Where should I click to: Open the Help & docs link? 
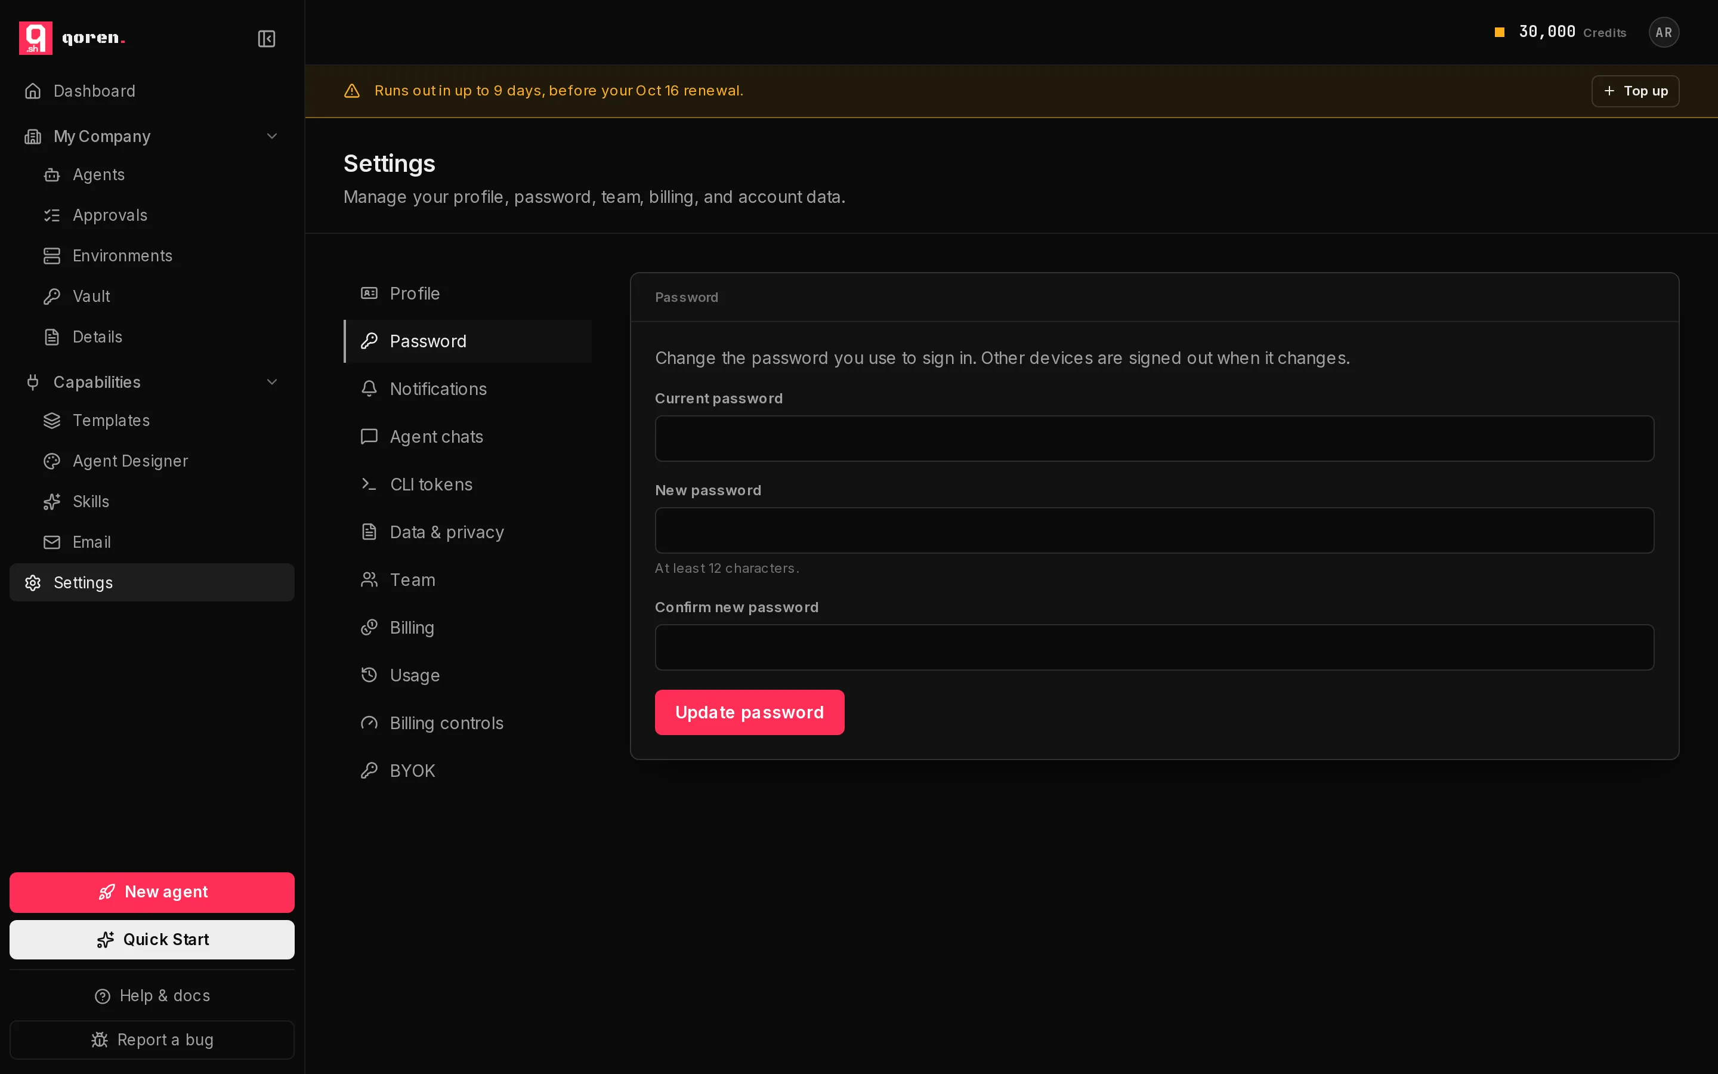[x=152, y=996]
